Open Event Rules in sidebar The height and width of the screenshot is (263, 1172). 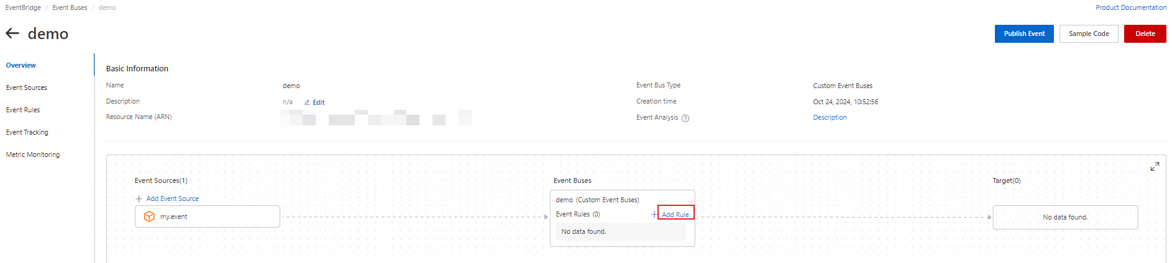[23, 110]
